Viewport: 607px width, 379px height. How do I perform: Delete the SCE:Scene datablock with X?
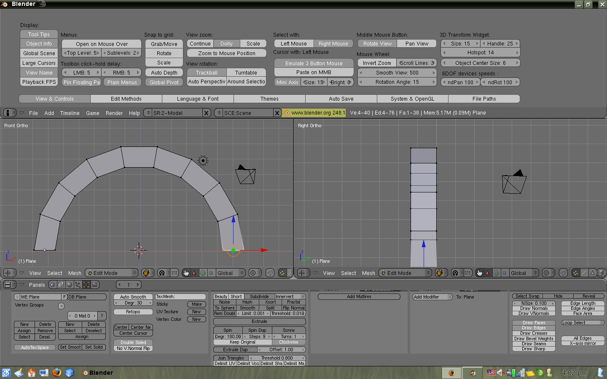point(277,113)
